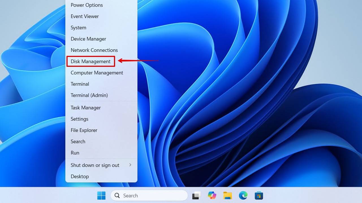
Task: Open Microsoft Store from the taskbar
Action: pos(258,195)
